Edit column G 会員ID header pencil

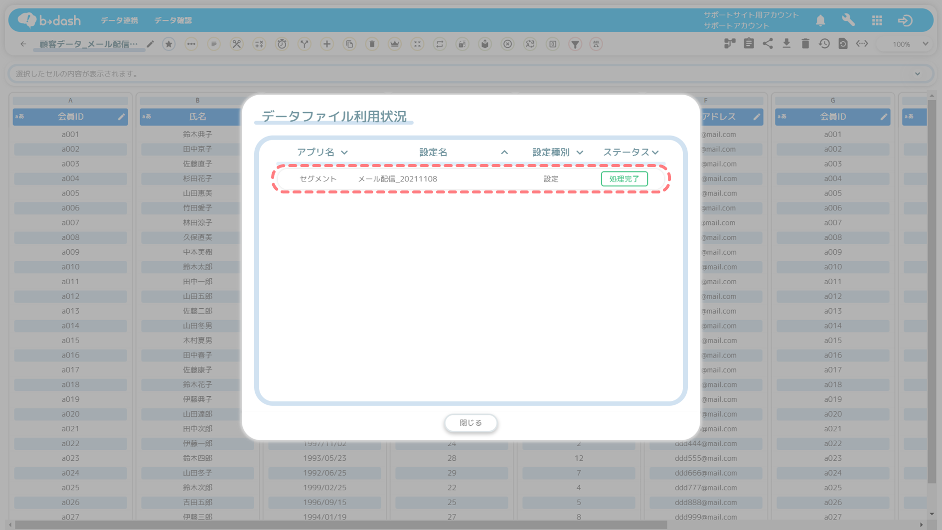884,117
